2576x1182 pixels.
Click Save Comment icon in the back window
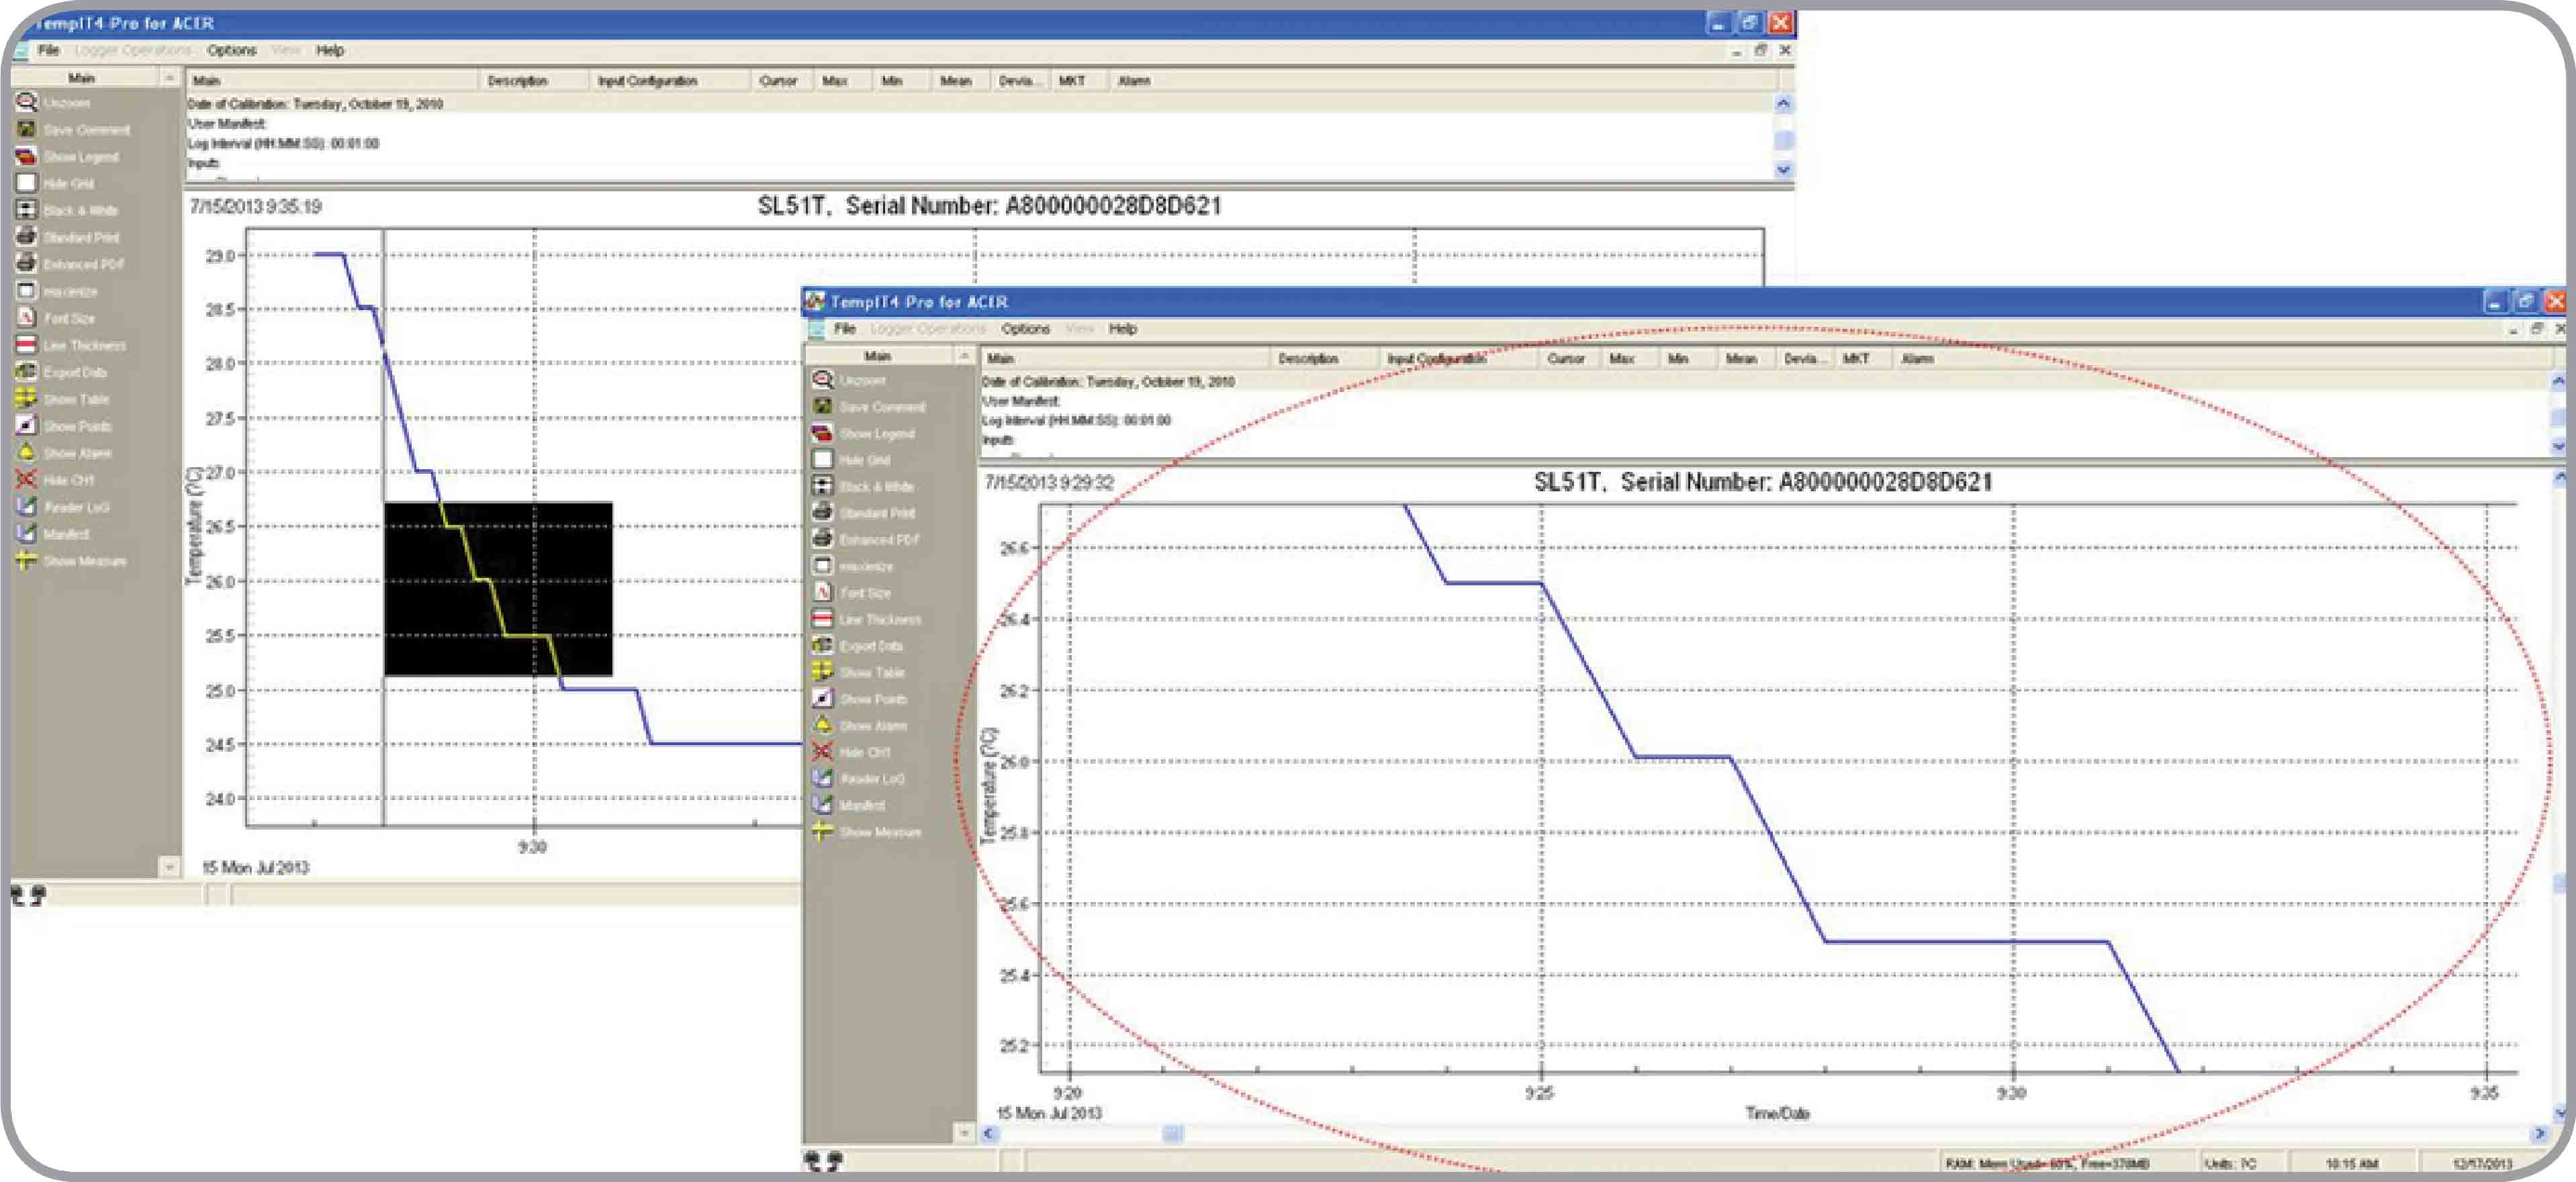[26, 130]
